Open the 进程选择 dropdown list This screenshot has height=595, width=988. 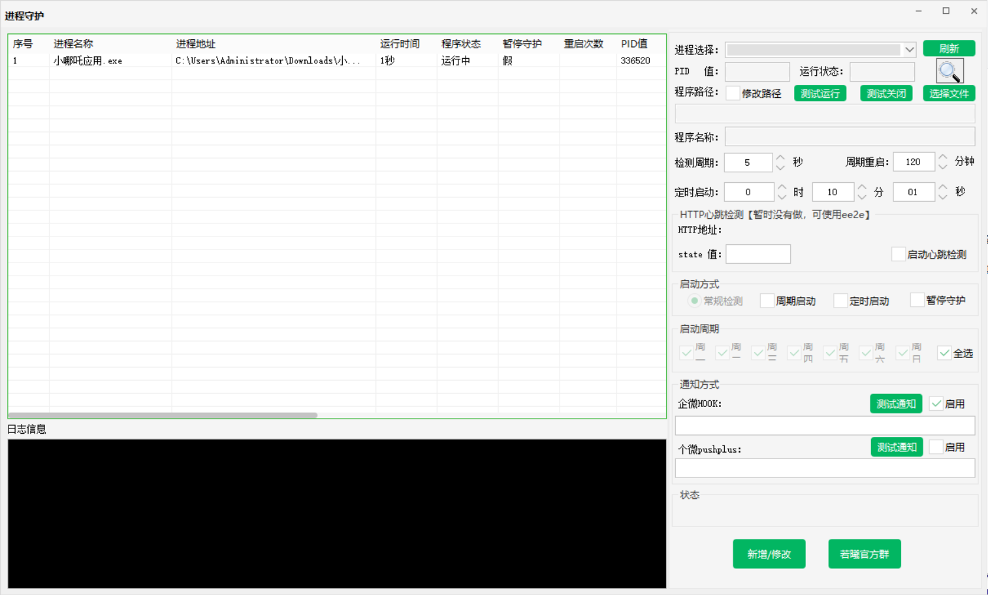(909, 50)
